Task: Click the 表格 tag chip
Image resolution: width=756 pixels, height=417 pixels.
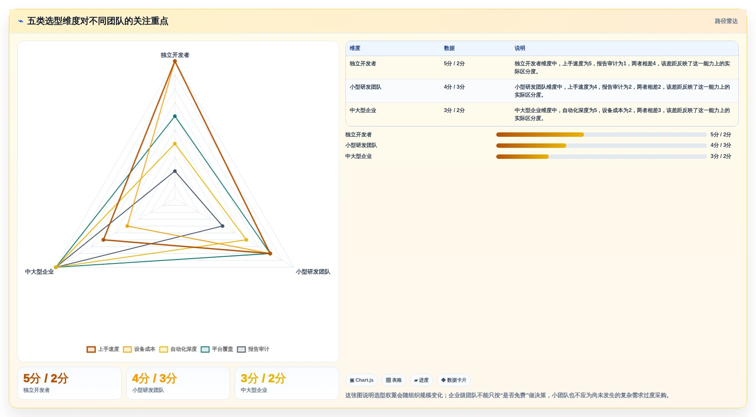Action: tap(394, 380)
